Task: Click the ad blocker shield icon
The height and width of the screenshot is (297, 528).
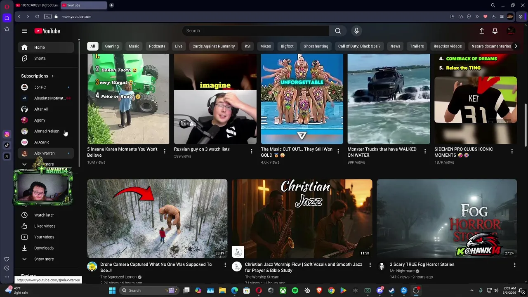Action: pyautogui.click(x=469, y=16)
